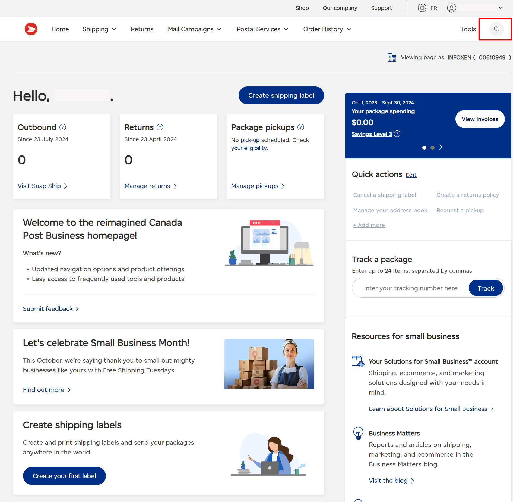513x502 pixels.
Task: Open the Outbound help question icon
Action: coord(63,127)
